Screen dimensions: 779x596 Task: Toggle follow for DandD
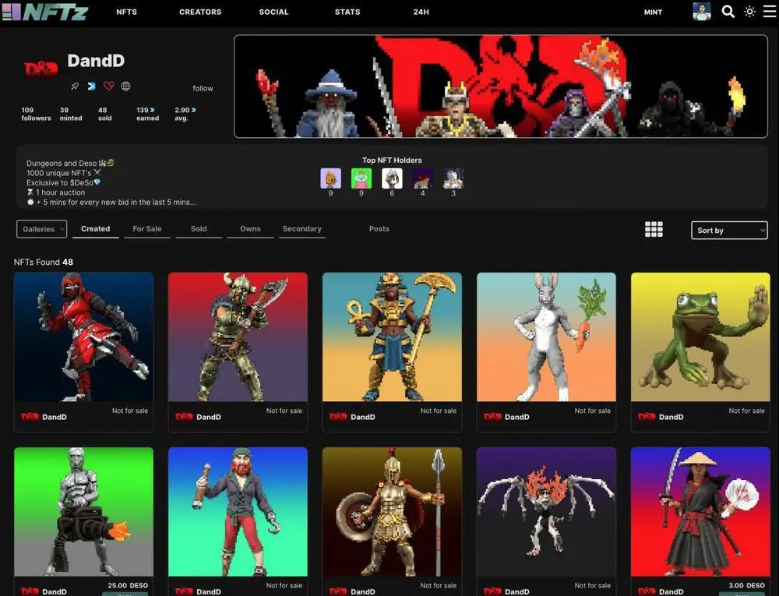[x=203, y=88]
